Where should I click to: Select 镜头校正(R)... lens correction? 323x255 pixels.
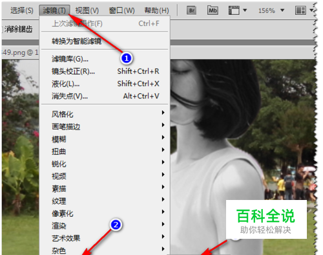pyautogui.click(x=105, y=71)
